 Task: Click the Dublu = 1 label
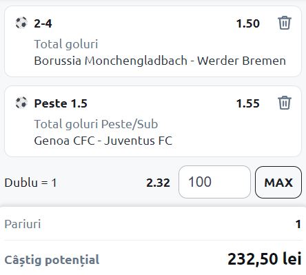pyautogui.click(x=30, y=183)
